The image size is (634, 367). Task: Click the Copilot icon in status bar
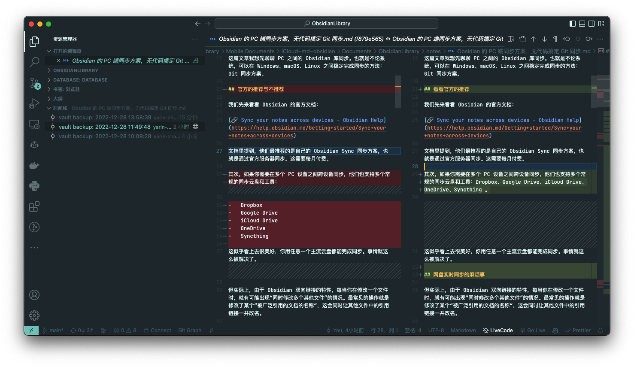point(555,331)
